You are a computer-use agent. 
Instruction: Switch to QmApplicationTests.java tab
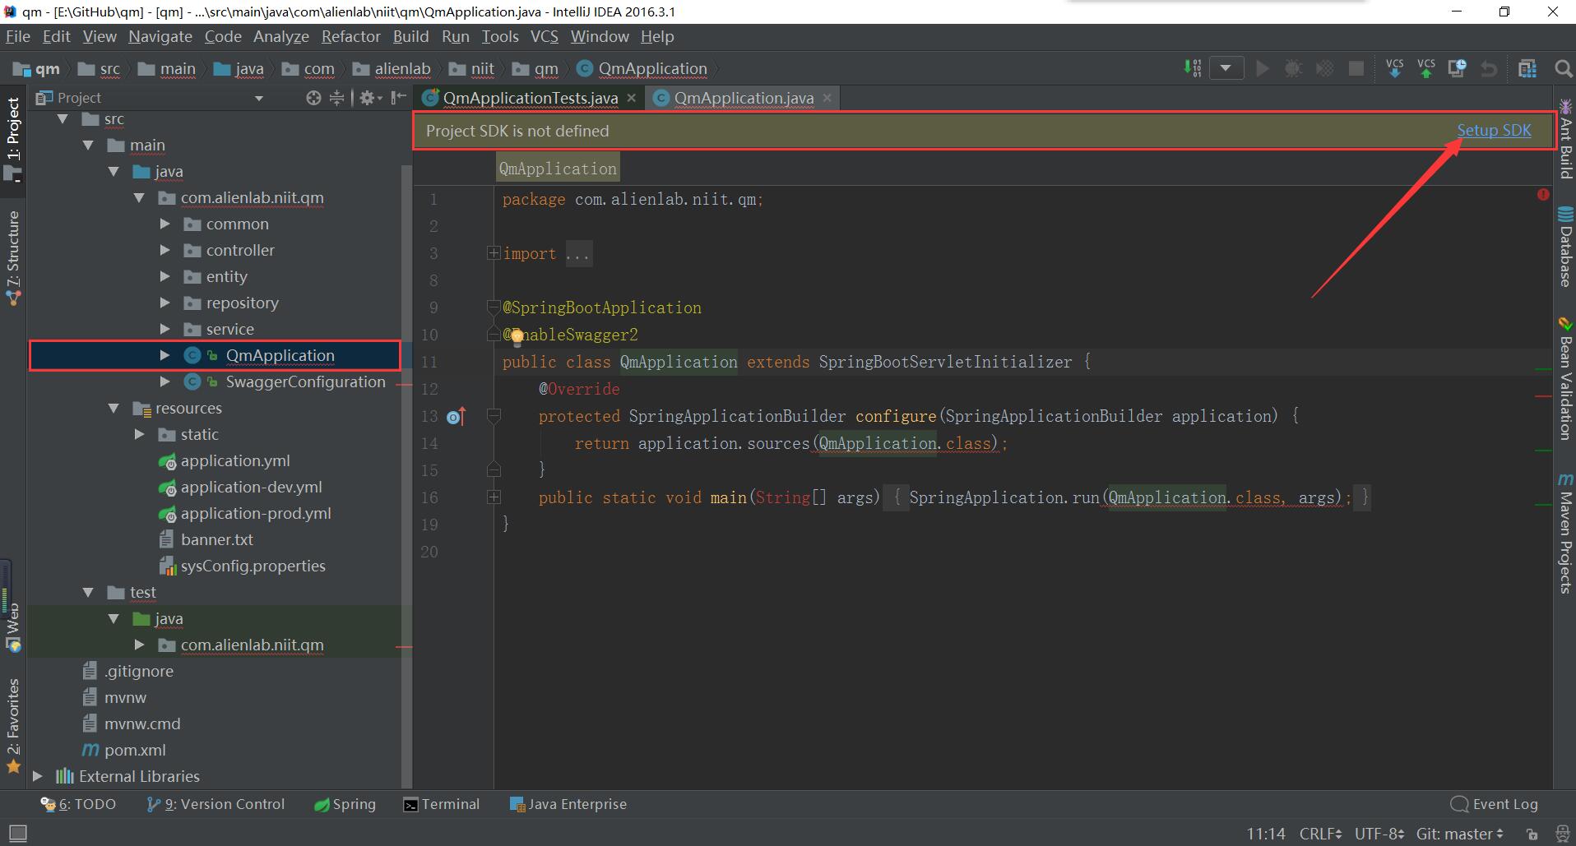click(x=530, y=98)
